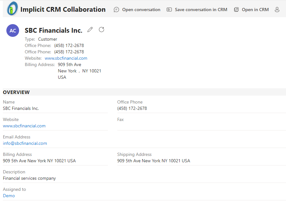Screen dimensions: 286x201
Task: Open www.sbcfinancial.com link in Overview section
Action: (x=24, y=126)
